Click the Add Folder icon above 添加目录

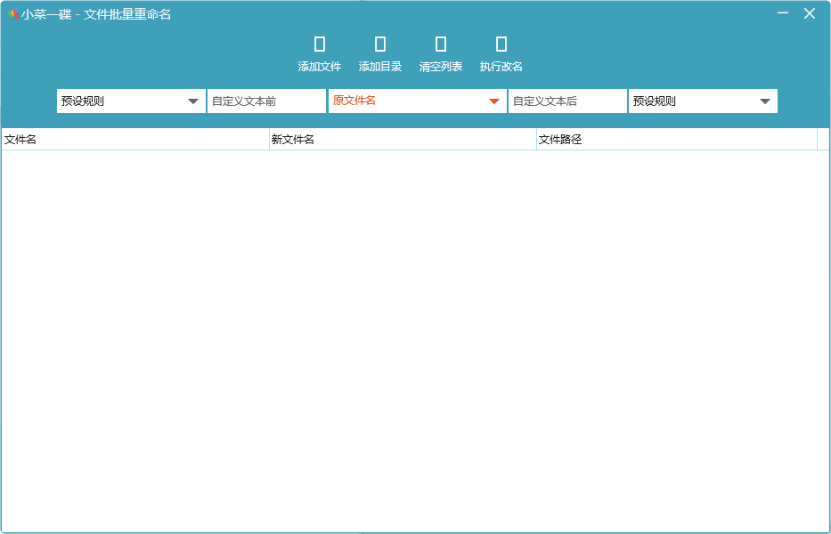[380, 44]
